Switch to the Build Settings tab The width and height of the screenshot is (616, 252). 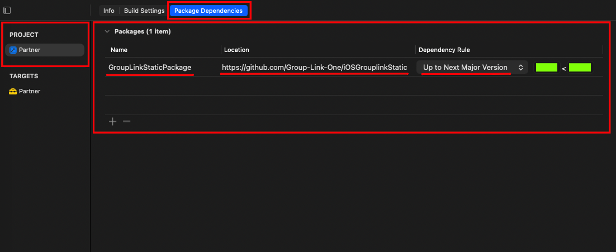click(x=144, y=11)
